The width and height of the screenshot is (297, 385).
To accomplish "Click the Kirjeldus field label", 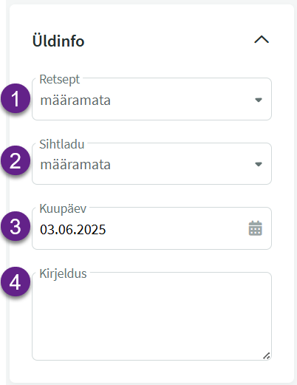I will coord(63,273).
